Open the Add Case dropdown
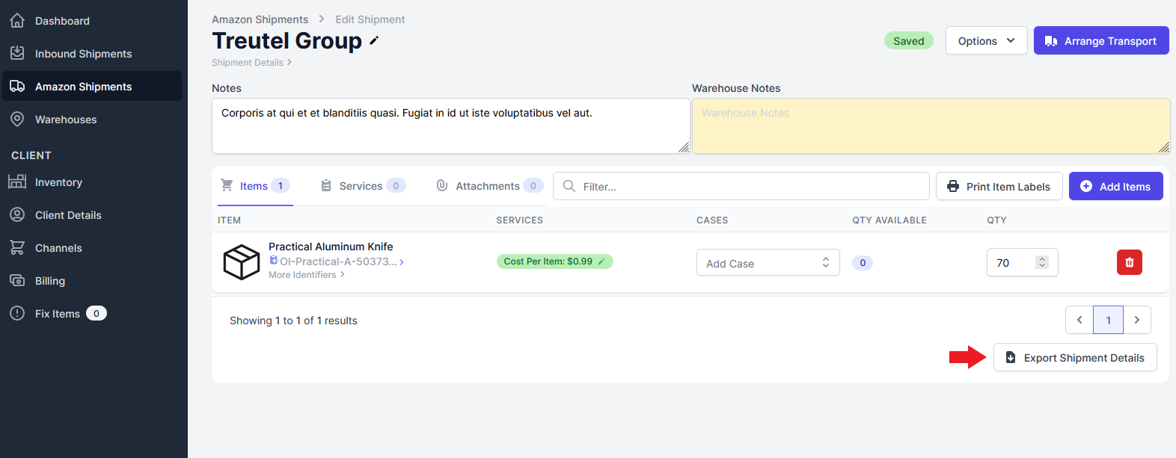 point(768,263)
